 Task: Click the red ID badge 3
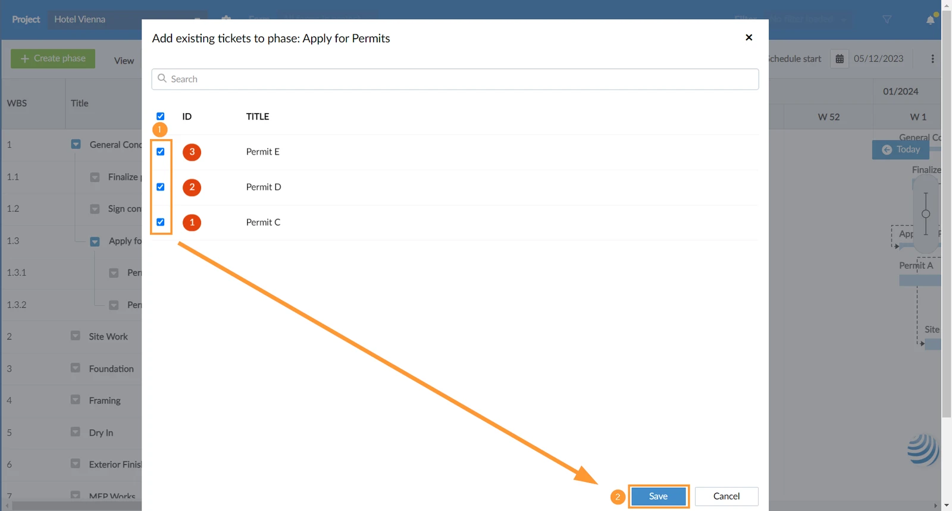[x=192, y=152]
